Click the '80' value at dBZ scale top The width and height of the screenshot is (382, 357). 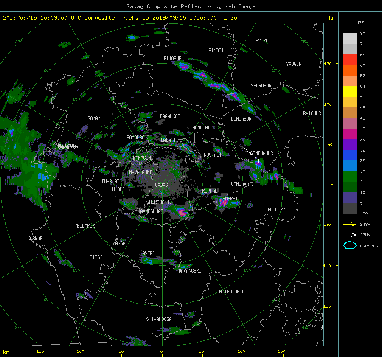[362, 34]
